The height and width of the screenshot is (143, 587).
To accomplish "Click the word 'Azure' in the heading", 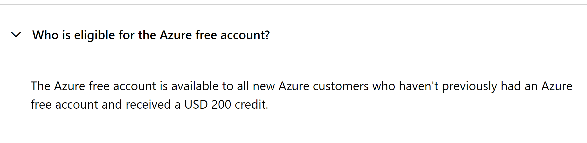I will 176,35.
